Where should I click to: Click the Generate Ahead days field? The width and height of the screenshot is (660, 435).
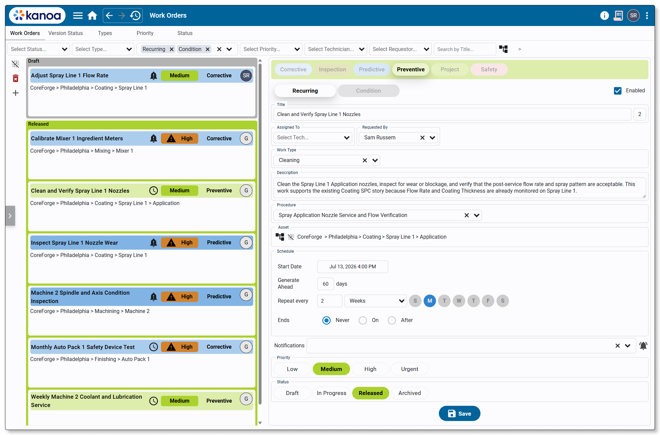[326, 284]
